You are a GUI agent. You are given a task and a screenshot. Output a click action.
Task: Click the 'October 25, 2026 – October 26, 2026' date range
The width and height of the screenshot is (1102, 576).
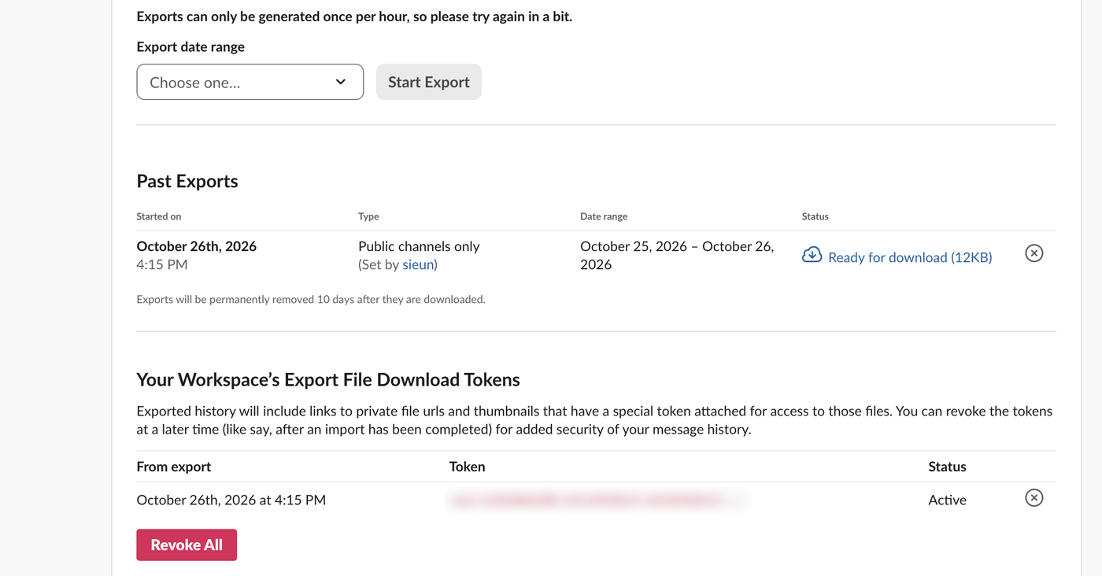pyautogui.click(x=677, y=255)
